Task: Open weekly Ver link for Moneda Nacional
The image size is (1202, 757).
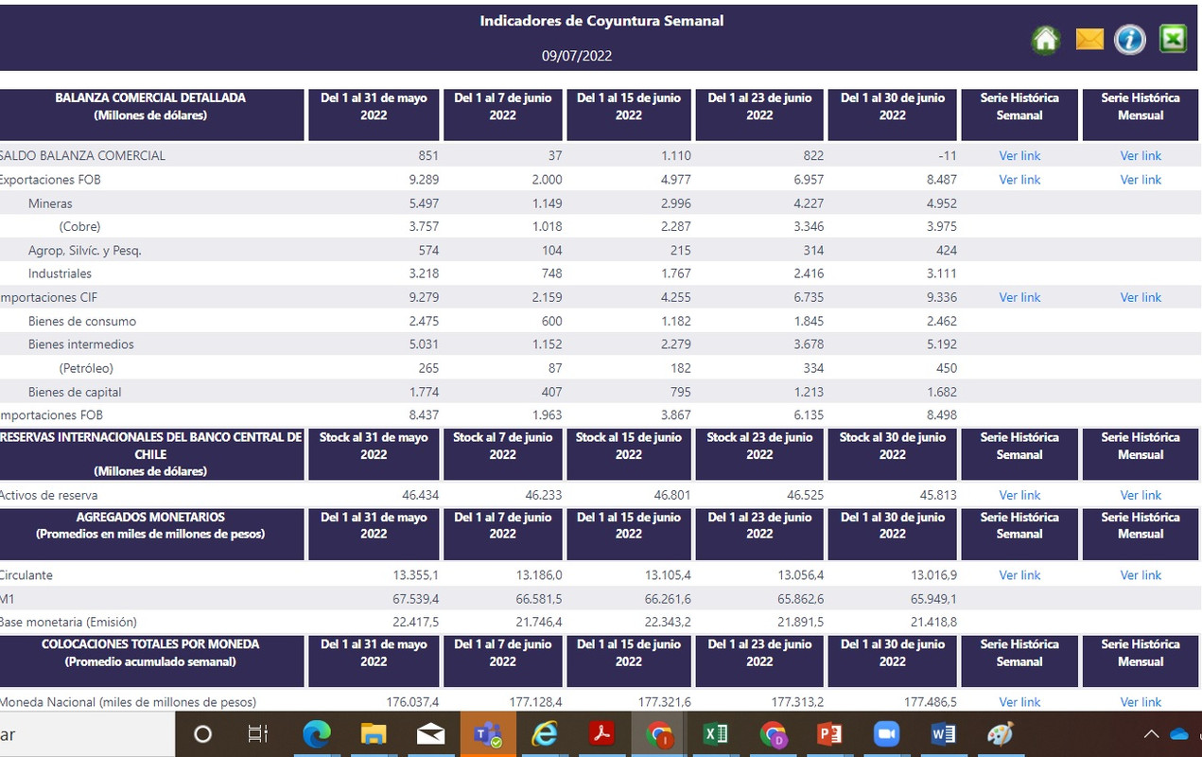Action: tap(1019, 702)
